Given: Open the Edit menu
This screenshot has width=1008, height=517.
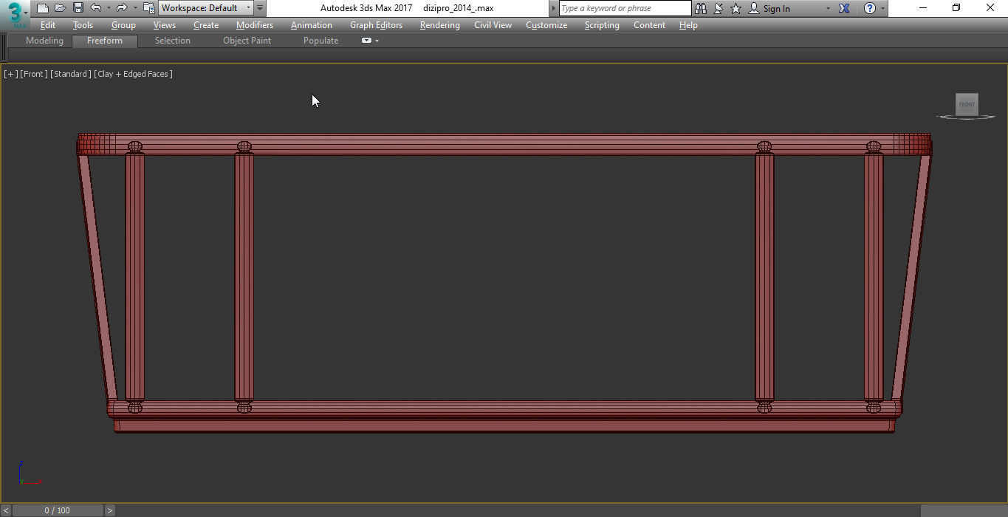Looking at the screenshot, I should coord(48,25).
